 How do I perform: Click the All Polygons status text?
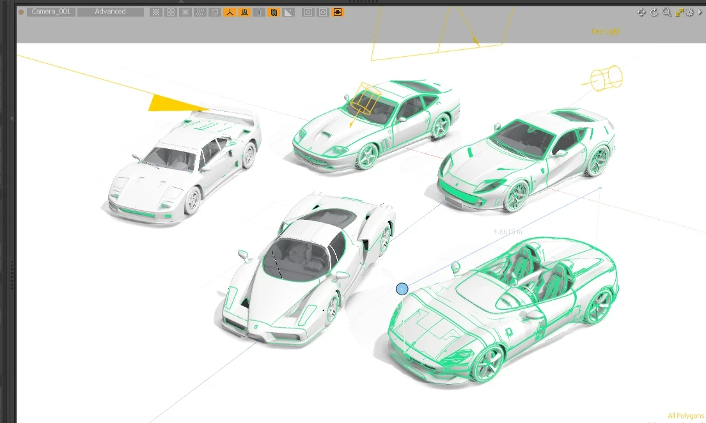click(x=686, y=416)
